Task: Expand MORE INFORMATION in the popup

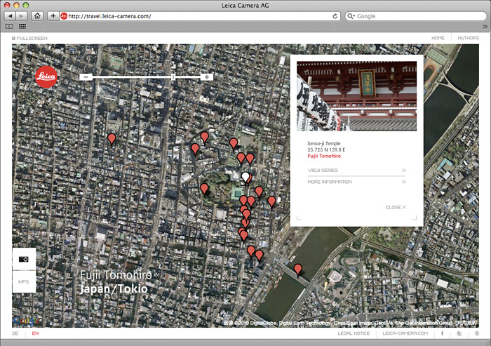Action: coord(356,182)
